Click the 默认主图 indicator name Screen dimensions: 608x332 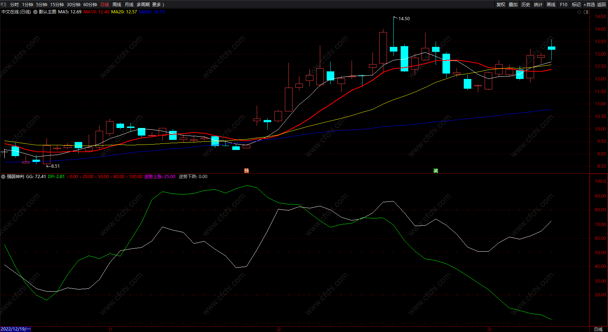pyautogui.click(x=48, y=12)
